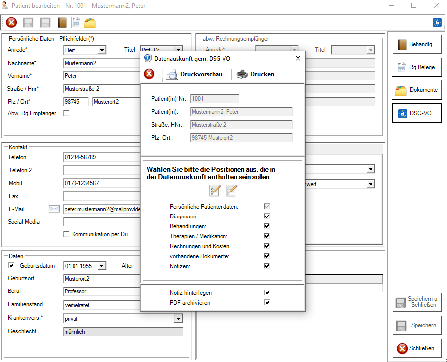The image size is (447, 362).
Task: Click the Social Media field
Action: [x=102, y=222]
